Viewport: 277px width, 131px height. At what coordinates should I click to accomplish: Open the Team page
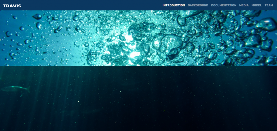tap(269, 5)
